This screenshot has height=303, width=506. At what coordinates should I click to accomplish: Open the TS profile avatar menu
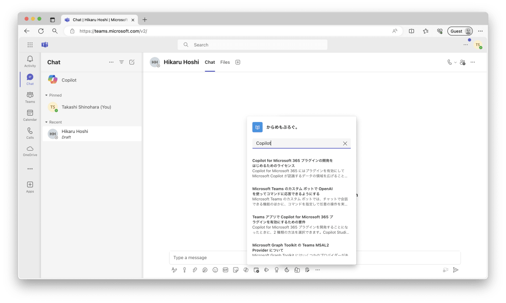[x=478, y=45]
